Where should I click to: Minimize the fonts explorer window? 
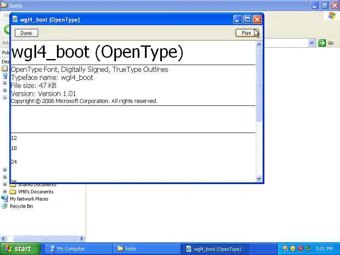pyautogui.click(x=314, y=6)
